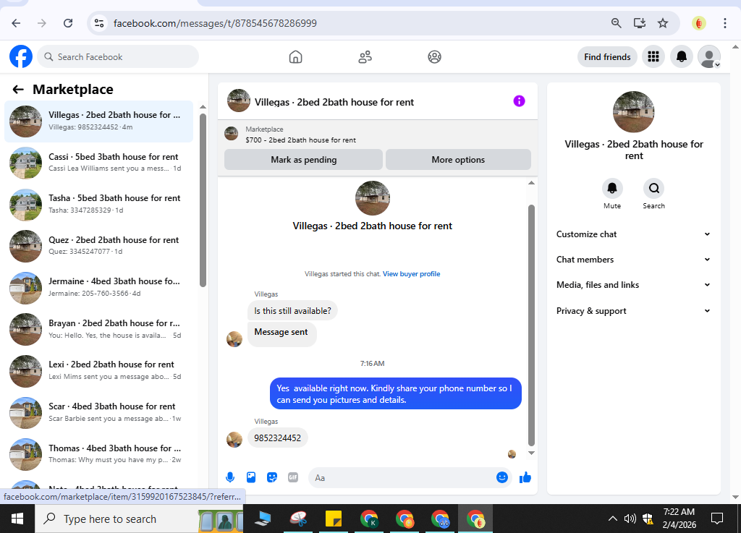741x533 pixels.
Task: Navigate back in the browser
Action: click(x=16, y=23)
